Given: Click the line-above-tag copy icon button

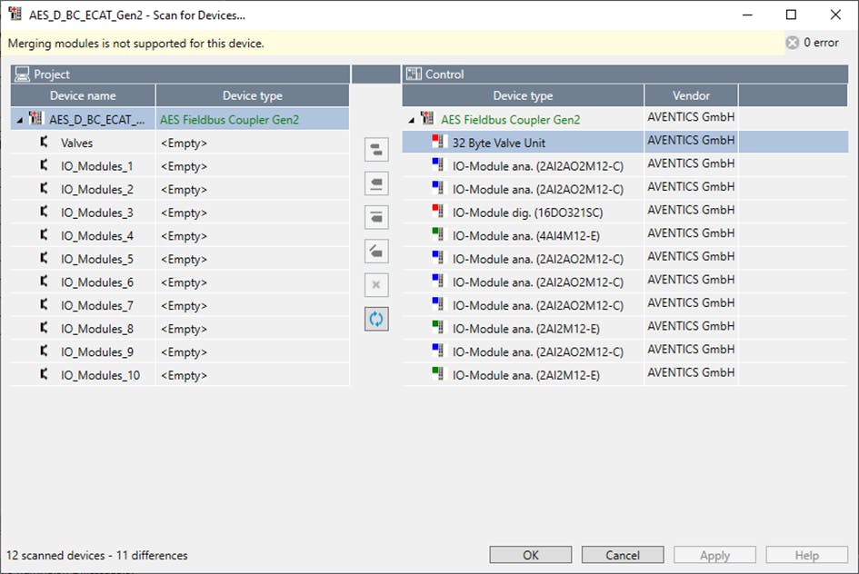Looking at the screenshot, I should [376, 217].
